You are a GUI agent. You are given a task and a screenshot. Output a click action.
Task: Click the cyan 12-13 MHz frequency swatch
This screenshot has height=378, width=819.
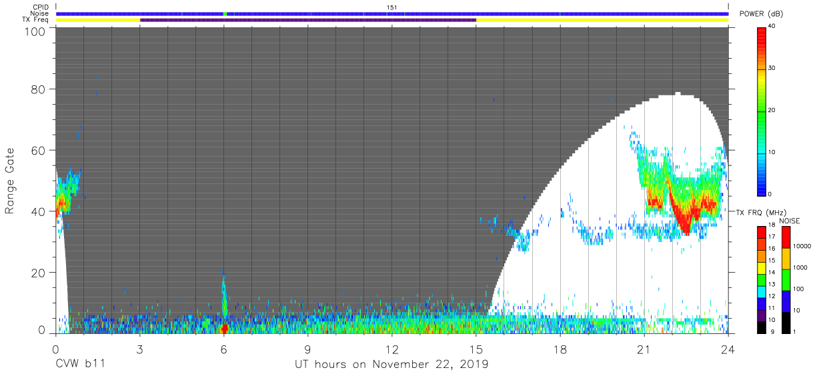[762, 291]
